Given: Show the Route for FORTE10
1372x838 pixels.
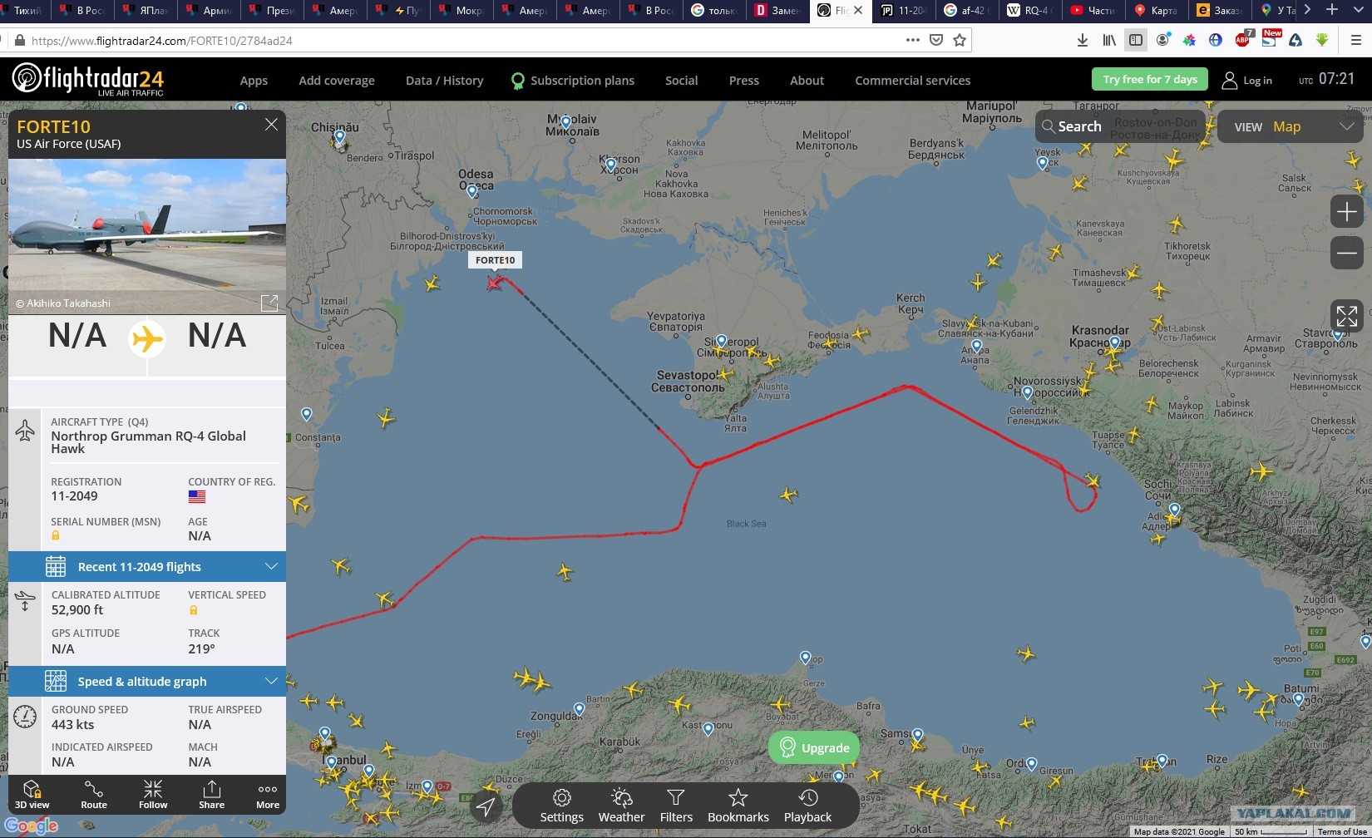Looking at the screenshot, I should point(94,795).
